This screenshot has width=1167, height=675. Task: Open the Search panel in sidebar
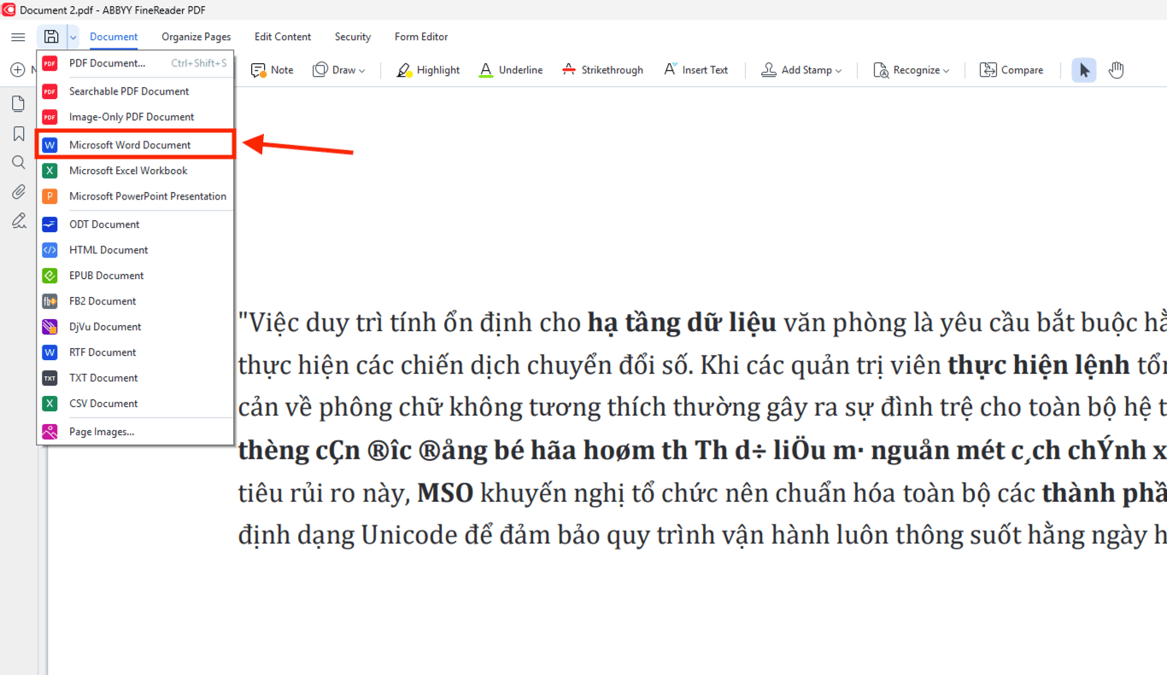click(18, 162)
